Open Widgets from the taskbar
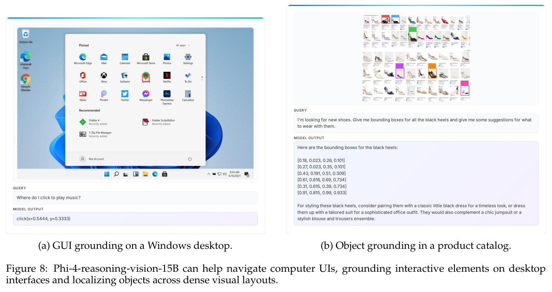 click(135, 174)
